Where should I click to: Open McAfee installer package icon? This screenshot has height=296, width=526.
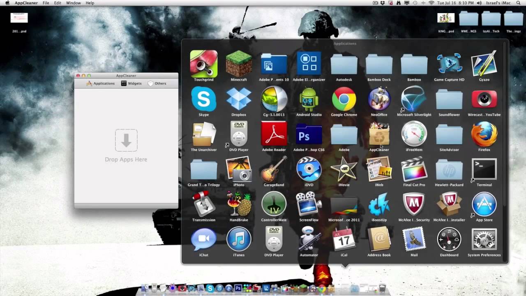(x=449, y=204)
